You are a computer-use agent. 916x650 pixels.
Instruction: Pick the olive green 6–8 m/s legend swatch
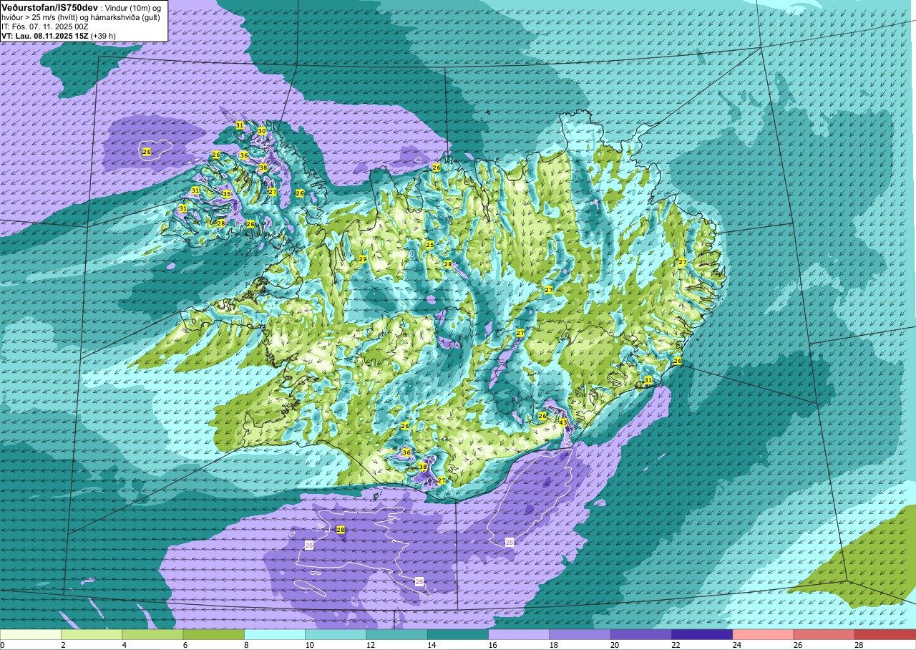tap(214, 634)
